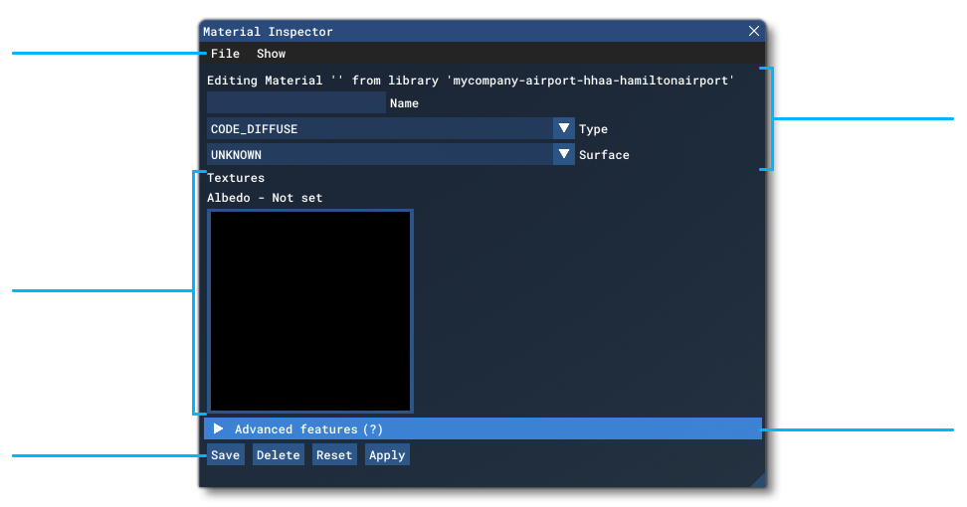The image size is (967, 507).
Task: Click the window resize grip corner
Action: point(759,480)
